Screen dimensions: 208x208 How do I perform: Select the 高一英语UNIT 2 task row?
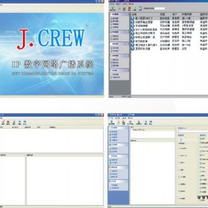[x=170, y=18]
